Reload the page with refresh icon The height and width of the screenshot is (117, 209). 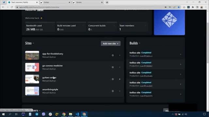(x=12, y=7)
